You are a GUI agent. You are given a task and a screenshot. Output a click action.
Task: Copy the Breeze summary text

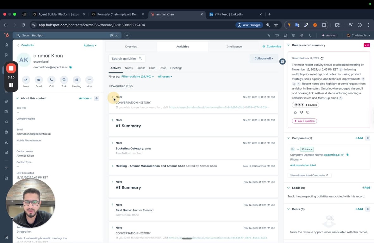click(x=308, y=112)
